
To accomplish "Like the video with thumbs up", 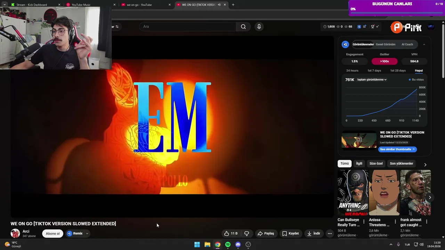I will pos(231,233).
